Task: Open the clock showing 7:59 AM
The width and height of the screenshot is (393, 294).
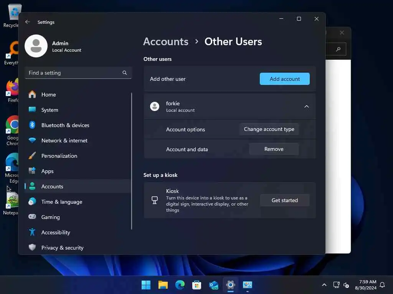Action: [366, 285]
